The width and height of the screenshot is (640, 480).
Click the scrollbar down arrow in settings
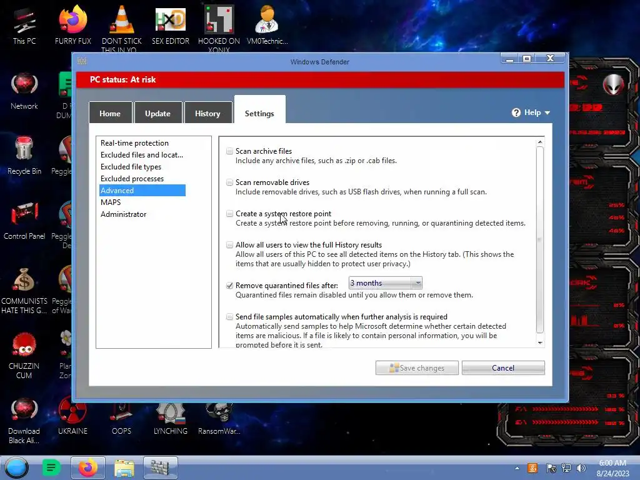[540, 343]
